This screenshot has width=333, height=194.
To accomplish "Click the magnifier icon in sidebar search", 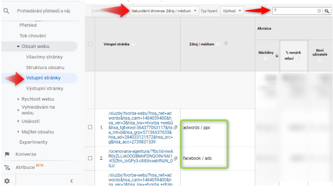I will tap(6, 11).
